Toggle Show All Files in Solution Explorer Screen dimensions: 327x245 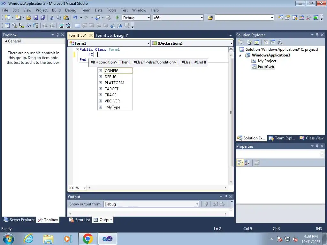pos(249,42)
